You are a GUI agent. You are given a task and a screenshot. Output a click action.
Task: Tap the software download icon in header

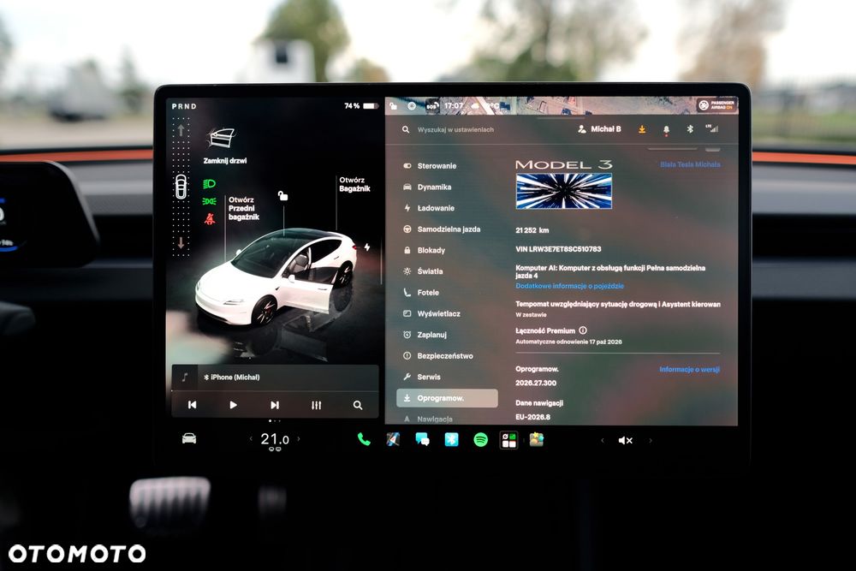tap(642, 129)
